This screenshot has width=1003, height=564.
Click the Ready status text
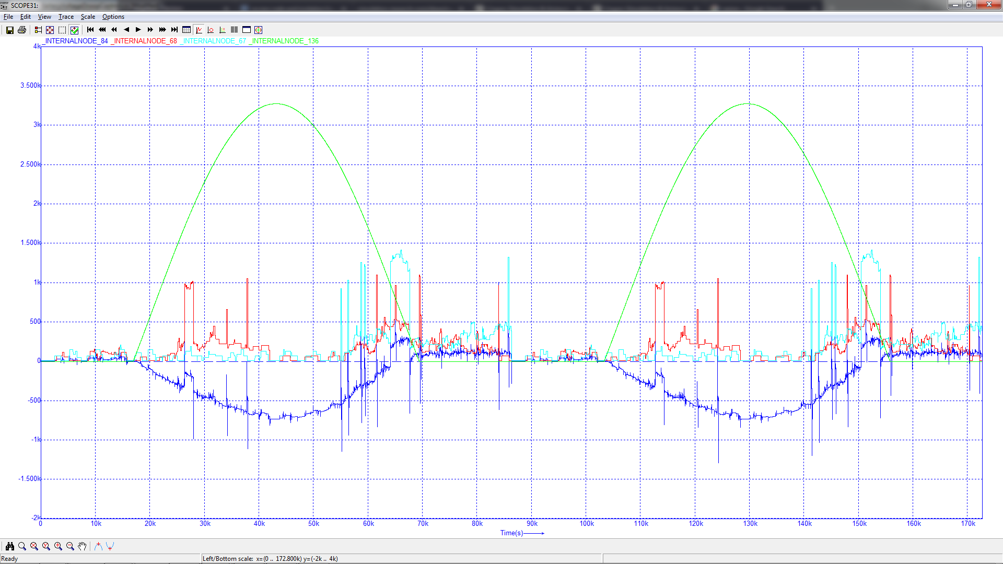click(x=9, y=559)
